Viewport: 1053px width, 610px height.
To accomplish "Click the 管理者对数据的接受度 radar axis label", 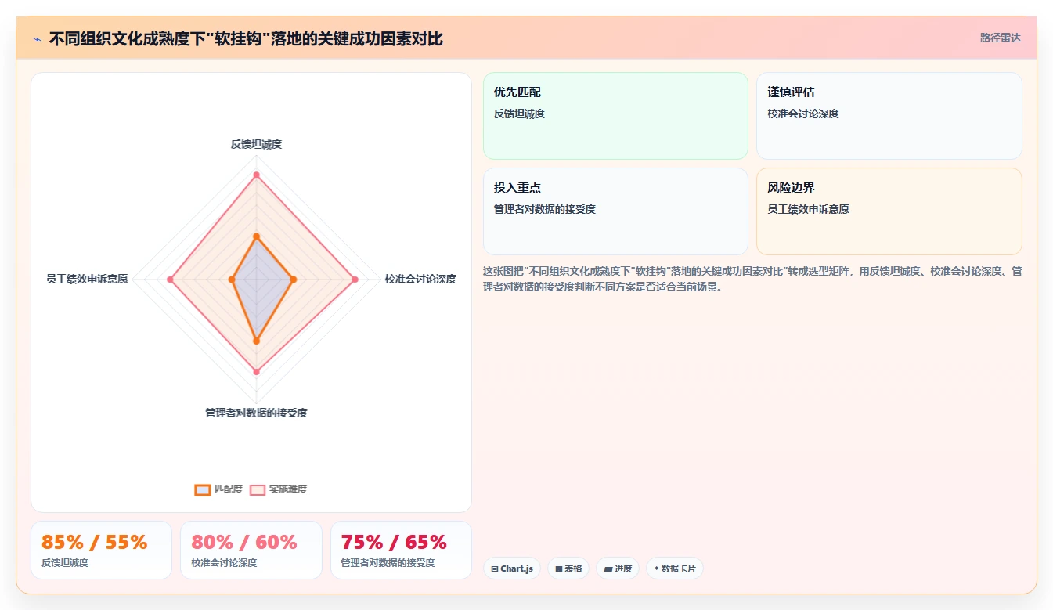I will [256, 413].
